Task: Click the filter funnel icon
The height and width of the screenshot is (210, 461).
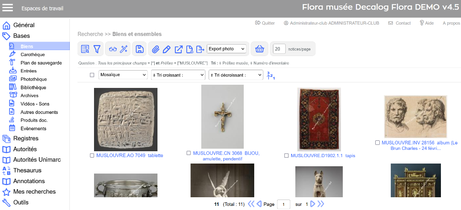Action: coord(97,49)
